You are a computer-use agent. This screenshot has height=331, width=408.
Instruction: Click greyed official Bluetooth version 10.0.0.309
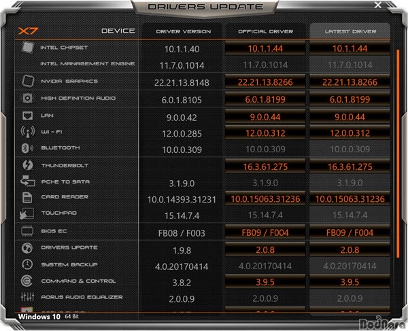[265, 150]
